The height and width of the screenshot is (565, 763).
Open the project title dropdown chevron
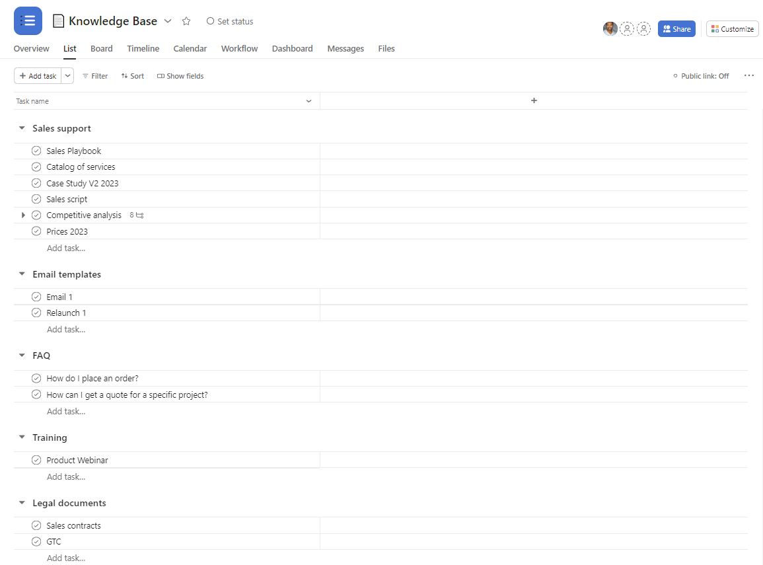tap(168, 21)
